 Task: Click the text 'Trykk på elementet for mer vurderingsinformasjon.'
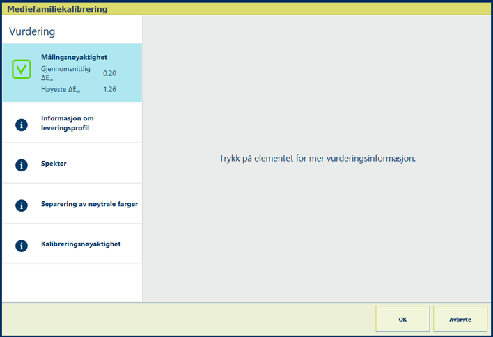click(318, 158)
